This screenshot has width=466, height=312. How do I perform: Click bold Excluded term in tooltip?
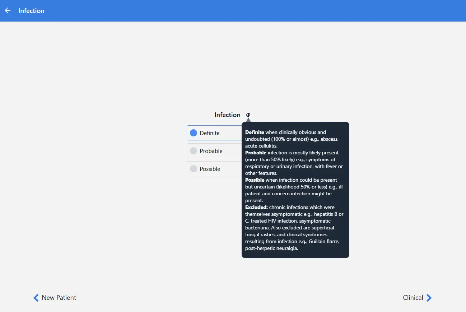tap(256, 207)
